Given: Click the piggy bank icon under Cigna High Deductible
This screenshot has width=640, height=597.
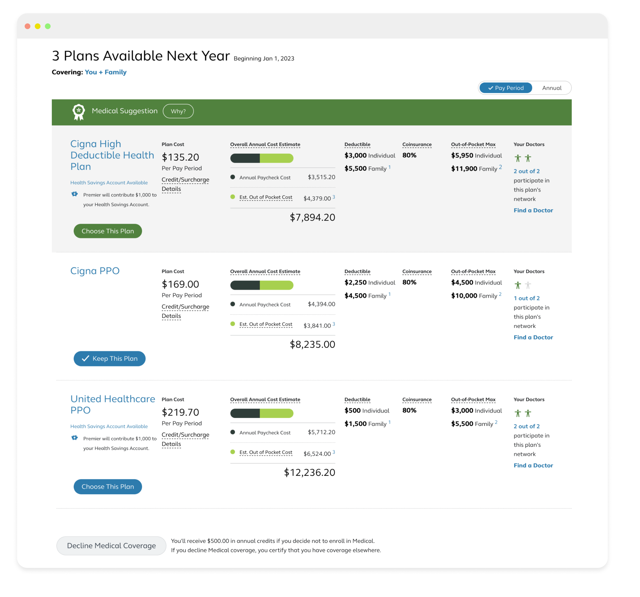Looking at the screenshot, I should (x=74, y=194).
